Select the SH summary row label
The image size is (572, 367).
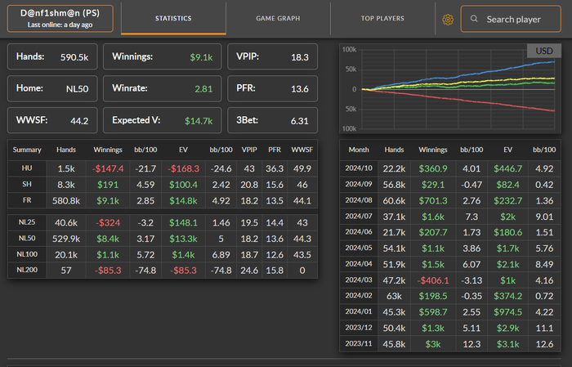click(27, 184)
